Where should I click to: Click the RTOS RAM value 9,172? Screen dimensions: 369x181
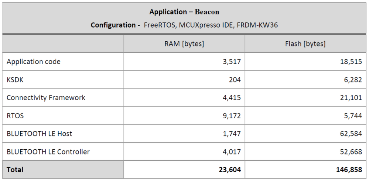pyautogui.click(x=232, y=116)
